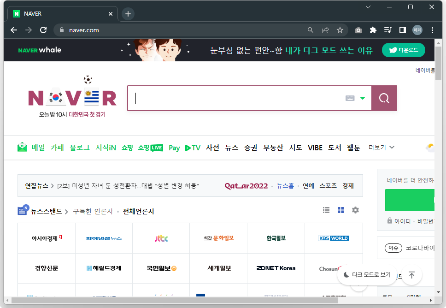Viewport: 446px width, 308px height.
Task: Open 증권 in the service menu
Action: pyautogui.click(x=251, y=148)
